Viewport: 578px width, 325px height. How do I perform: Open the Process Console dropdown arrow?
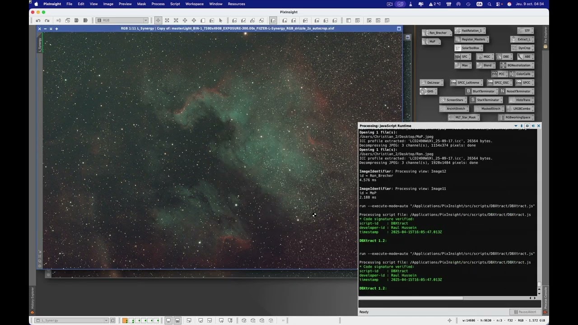tap(516, 126)
